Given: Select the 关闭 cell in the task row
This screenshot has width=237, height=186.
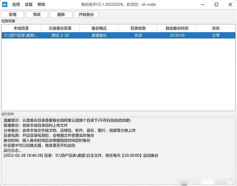Looking at the screenshot, I should pyautogui.click(x=138, y=35).
